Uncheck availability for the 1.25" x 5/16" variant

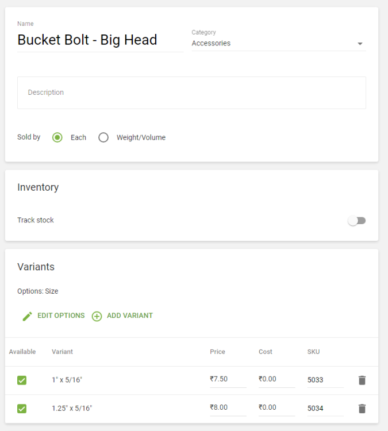coord(22,409)
